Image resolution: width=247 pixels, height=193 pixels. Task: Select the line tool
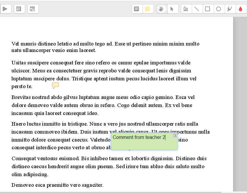(197, 9)
